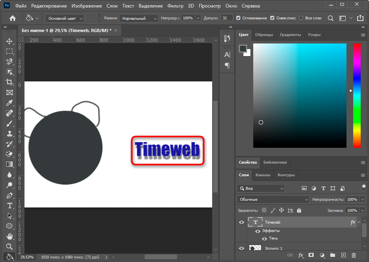369x262 pixels.
Task: Select the Zoom tool
Action: coord(9,247)
